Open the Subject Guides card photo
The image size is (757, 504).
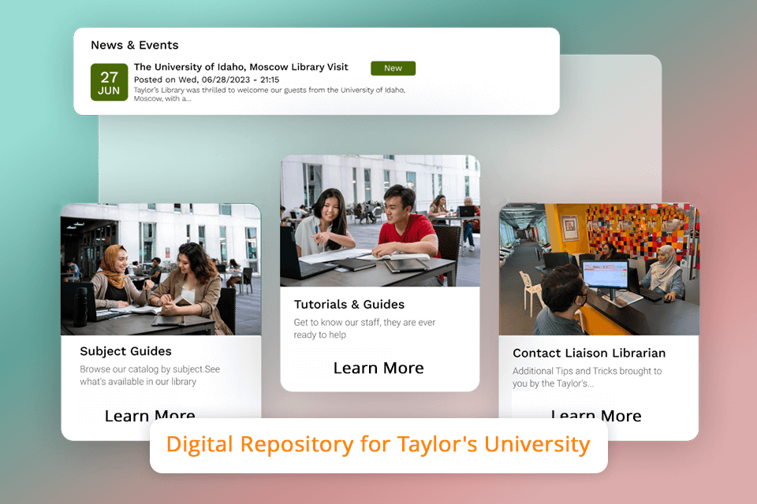(x=161, y=269)
